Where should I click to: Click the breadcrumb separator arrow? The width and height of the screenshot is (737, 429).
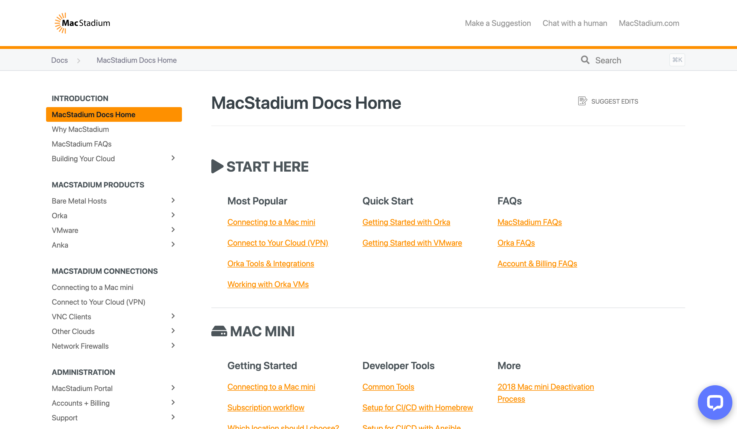[x=79, y=60]
